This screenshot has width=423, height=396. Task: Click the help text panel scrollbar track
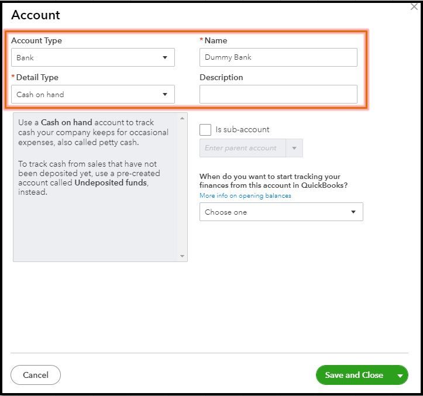[x=182, y=187]
